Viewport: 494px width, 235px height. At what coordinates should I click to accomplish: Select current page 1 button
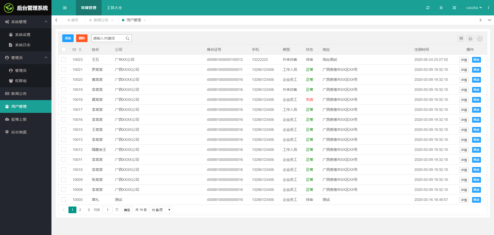point(72,210)
